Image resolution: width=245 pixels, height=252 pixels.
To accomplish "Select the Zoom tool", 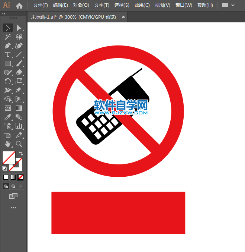I will click(x=19, y=144).
